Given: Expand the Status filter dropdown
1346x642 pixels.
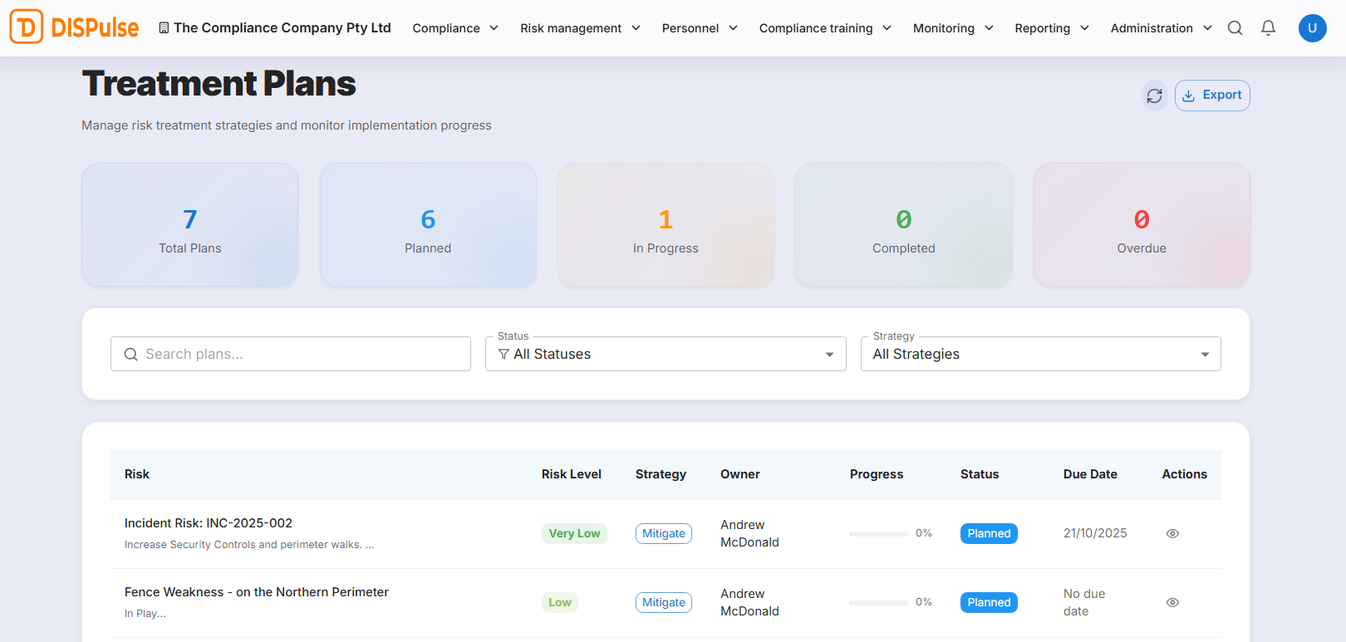Looking at the screenshot, I should (x=665, y=354).
